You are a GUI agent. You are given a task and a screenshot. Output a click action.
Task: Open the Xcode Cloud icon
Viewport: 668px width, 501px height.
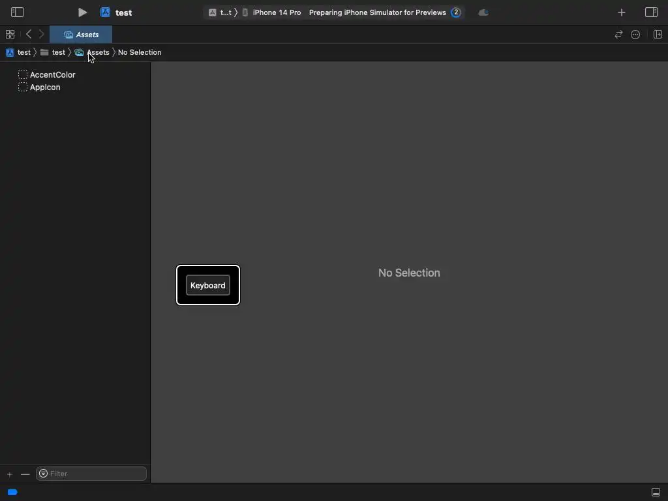point(483,12)
